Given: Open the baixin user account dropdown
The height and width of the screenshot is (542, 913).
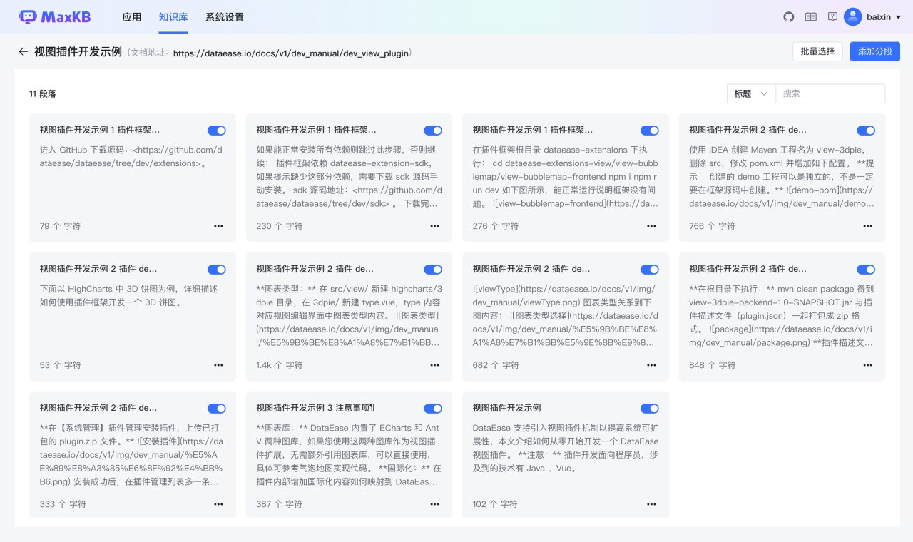Looking at the screenshot, I should tap(873, 16).
